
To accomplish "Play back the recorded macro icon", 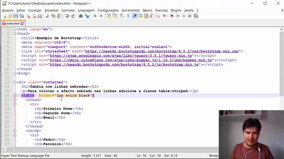I will click(x=184, y=16).
